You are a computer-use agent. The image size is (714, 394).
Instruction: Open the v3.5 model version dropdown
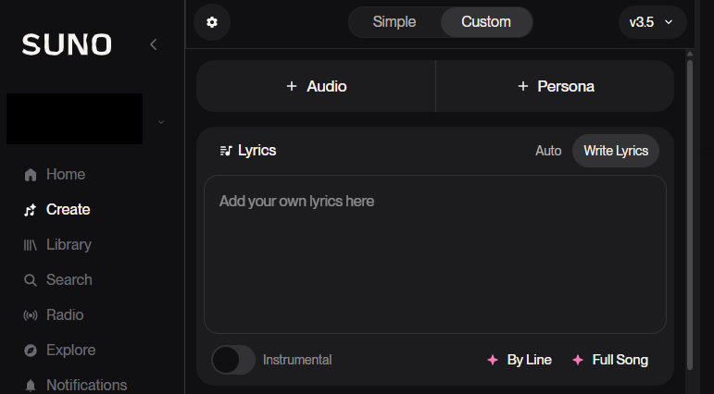pos(652,22)
